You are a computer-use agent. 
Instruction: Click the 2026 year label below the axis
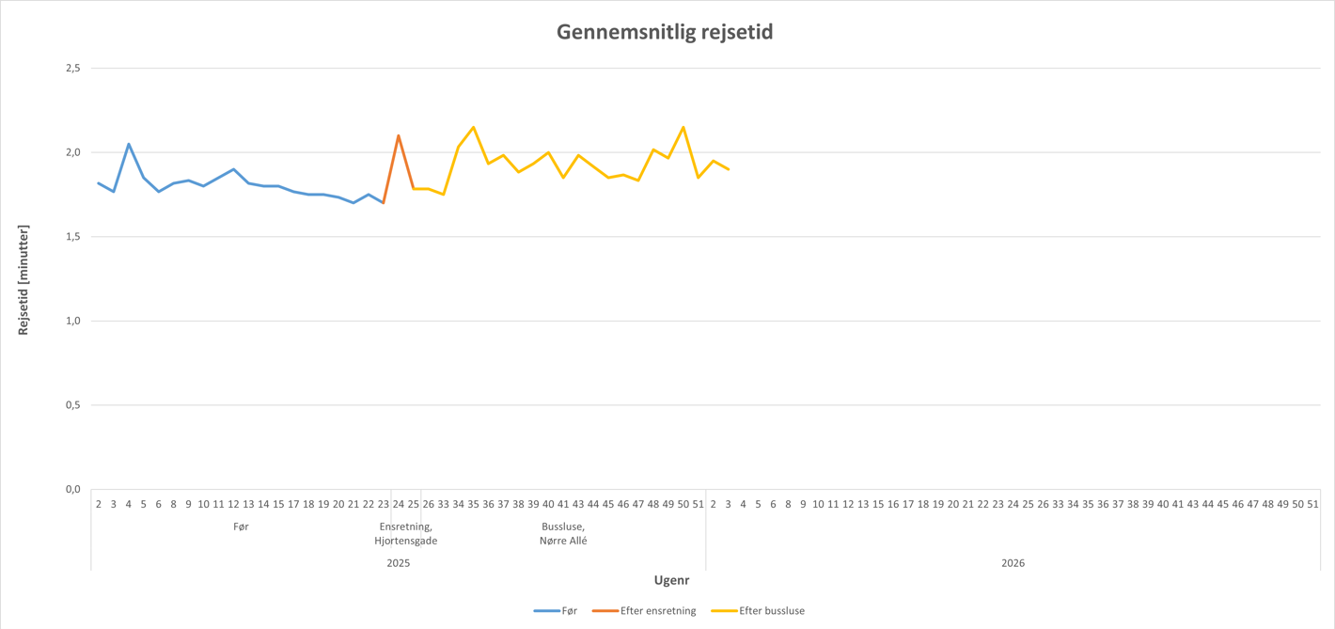[x=1013, y=564]
